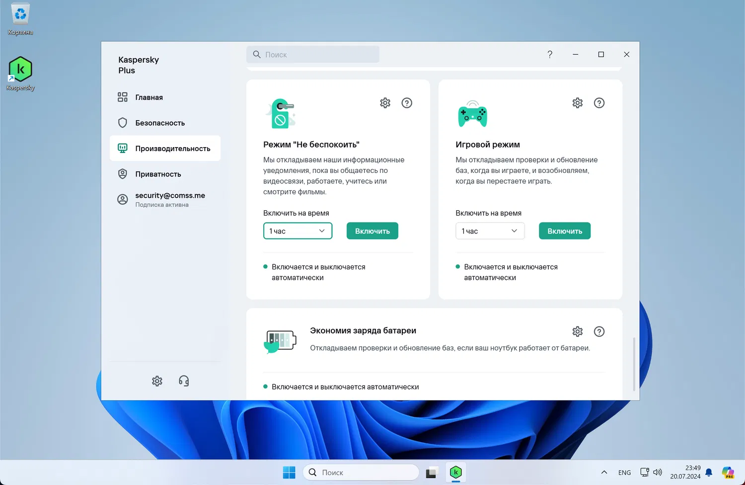Viewport: 745px width, 485px height.
Task: Open the Windows Start menu
Action: (x=289, y=473)
